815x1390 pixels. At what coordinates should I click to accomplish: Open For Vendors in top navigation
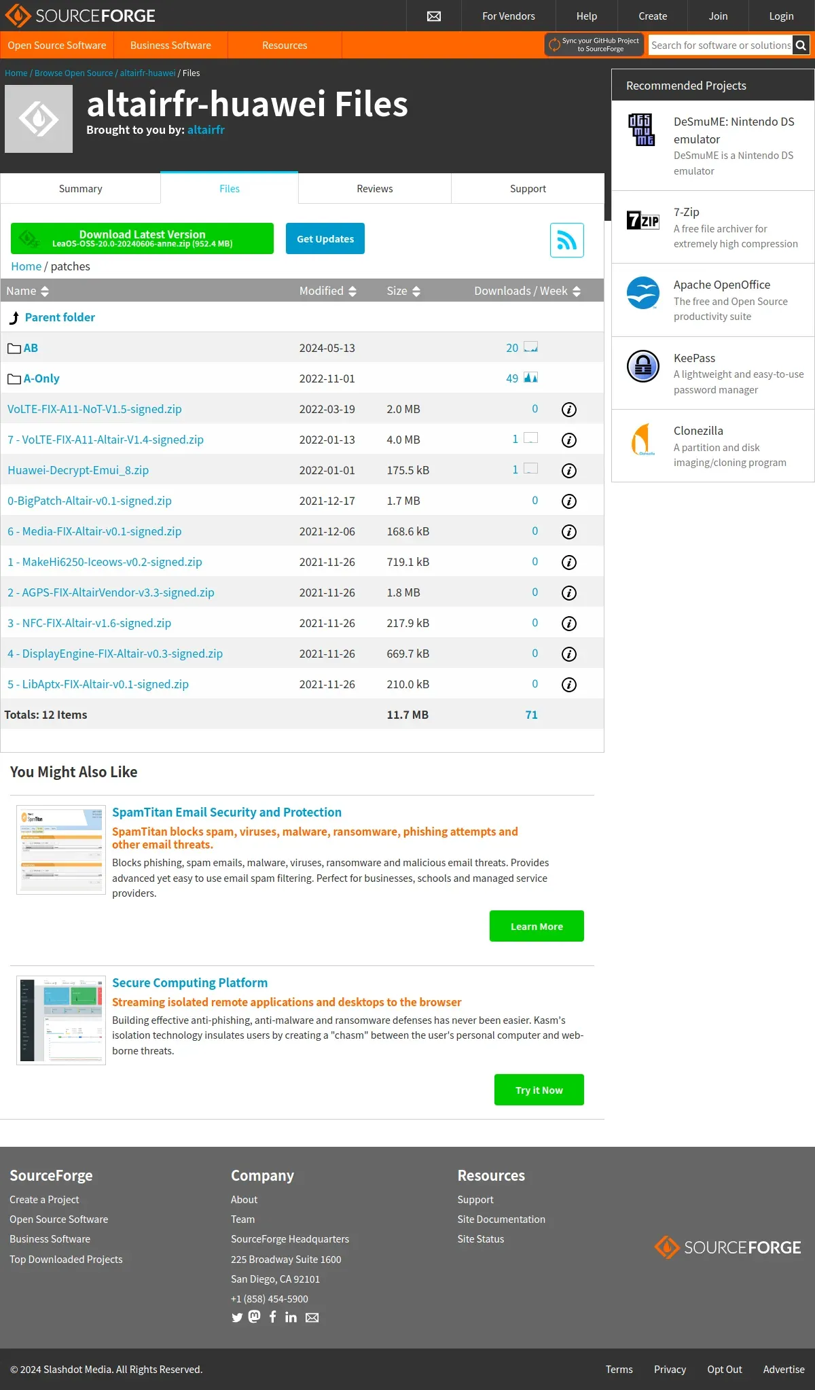coord(509,16)
